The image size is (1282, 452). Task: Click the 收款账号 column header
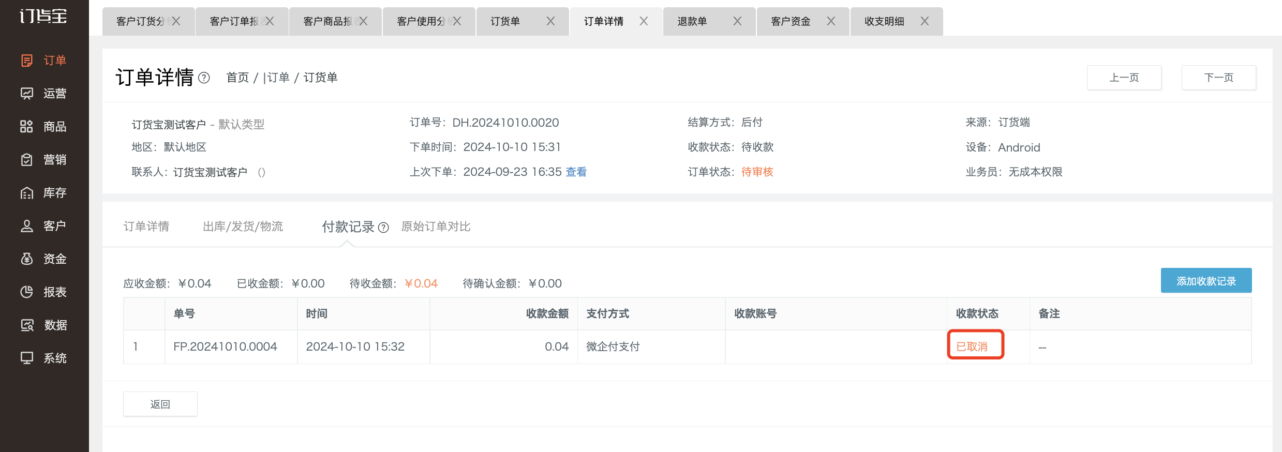click(755, 313)
